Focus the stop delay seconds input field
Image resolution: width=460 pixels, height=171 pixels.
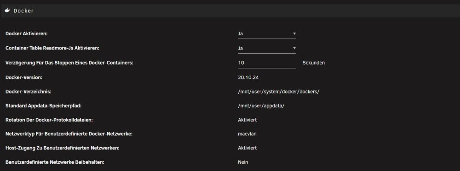[x=267, y=63]
